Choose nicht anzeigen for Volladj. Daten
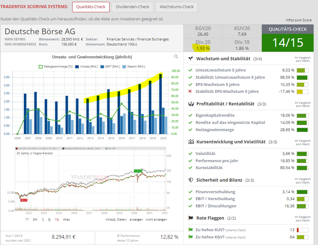318x245 pixels. [x=156, y=220]
